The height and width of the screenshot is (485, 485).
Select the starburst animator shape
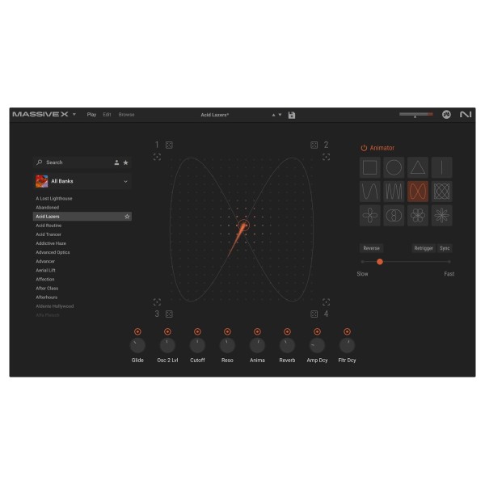click(441, 215)
